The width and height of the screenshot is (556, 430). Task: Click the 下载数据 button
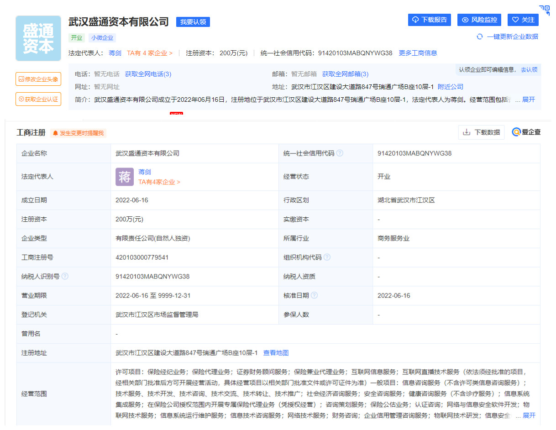click(482, 132)
